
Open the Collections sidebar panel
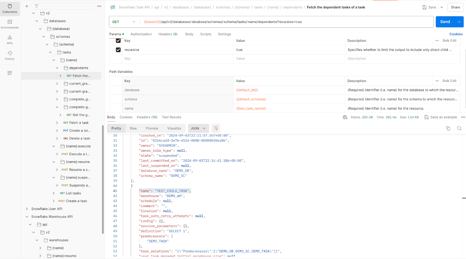click(x=10, y=8)
